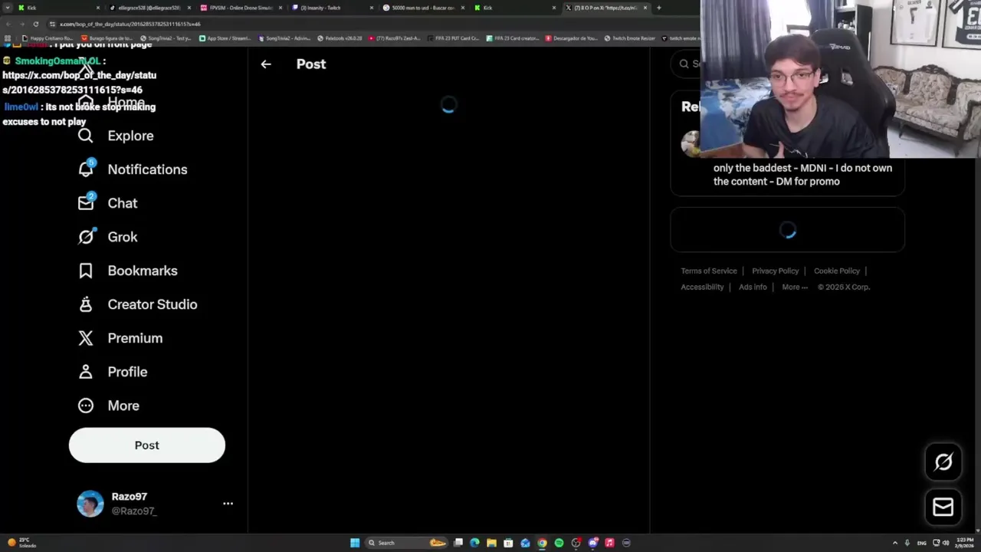Click the Notifications bell icon
The image size is (981, 552).
[x=85, y=169]
